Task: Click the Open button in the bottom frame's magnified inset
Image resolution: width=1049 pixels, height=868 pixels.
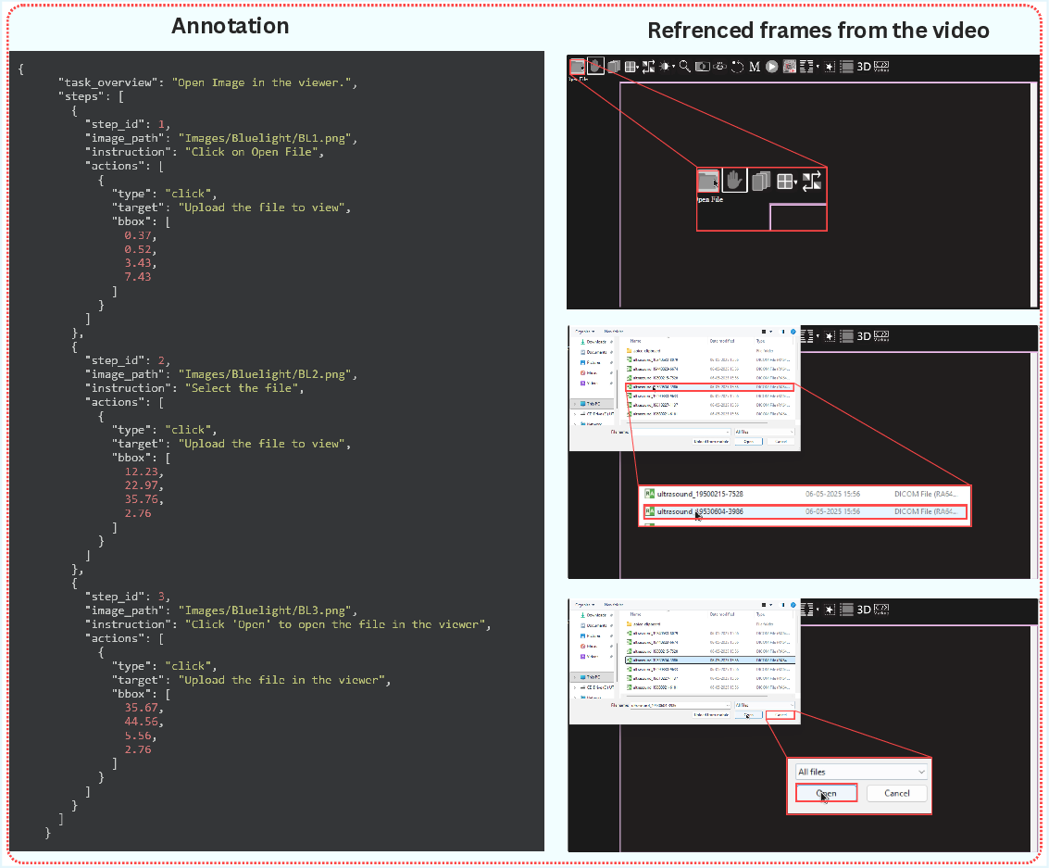Action: click(x=826, y=793)
